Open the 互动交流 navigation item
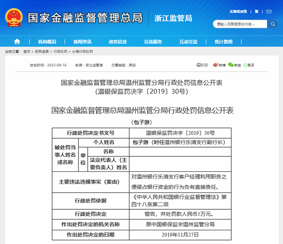The height and width of the screenshot is (244, 283). pos(188,42)
